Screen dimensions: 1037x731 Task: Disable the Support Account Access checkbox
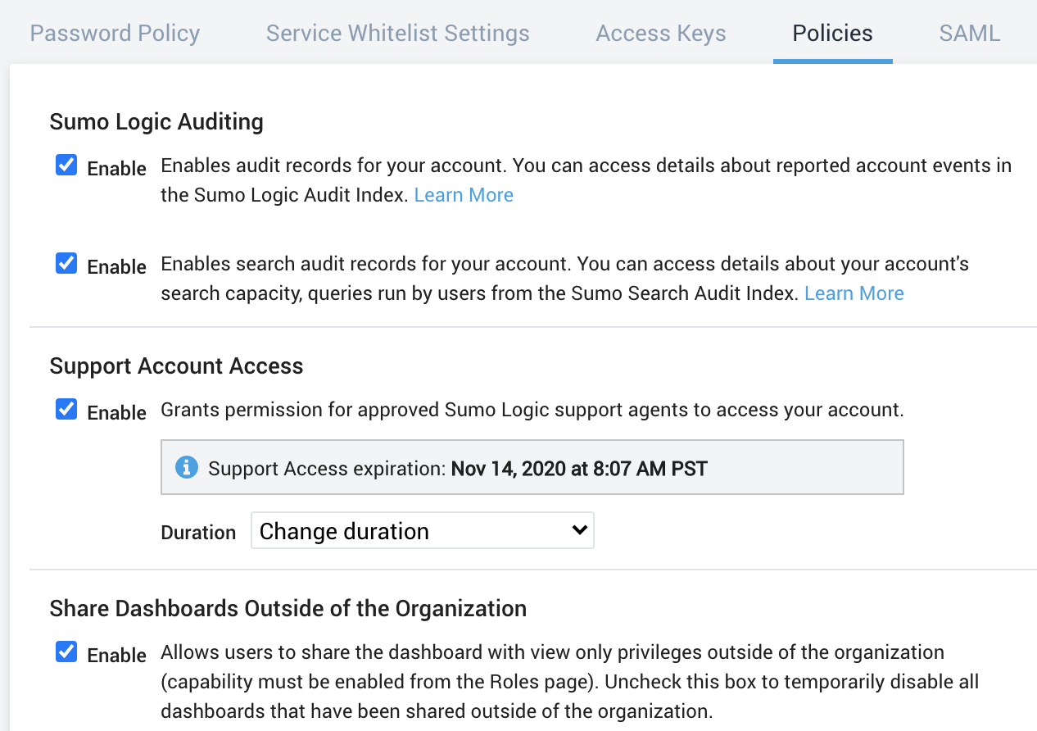coord(66,409)
